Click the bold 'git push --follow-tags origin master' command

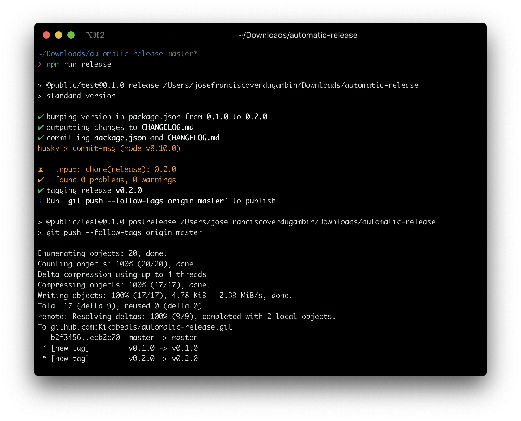click(146, 201)
